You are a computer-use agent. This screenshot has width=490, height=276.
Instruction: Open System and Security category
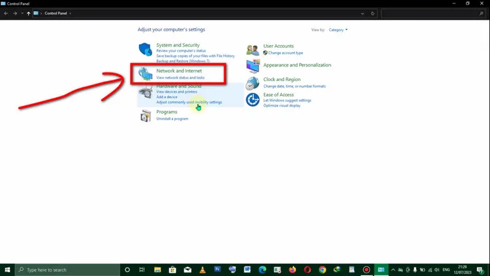click(x=178, y=45)
